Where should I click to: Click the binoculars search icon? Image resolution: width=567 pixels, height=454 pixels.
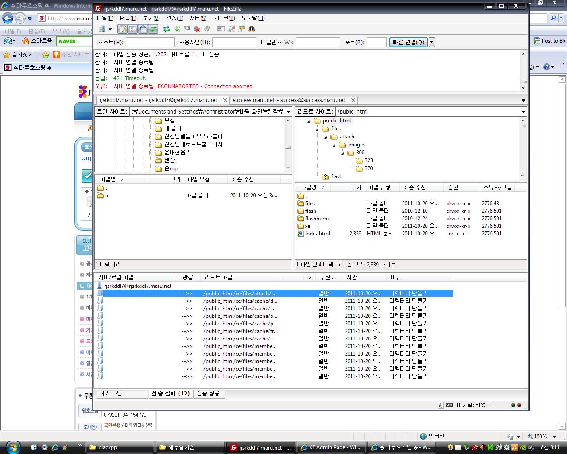(252, 29)
